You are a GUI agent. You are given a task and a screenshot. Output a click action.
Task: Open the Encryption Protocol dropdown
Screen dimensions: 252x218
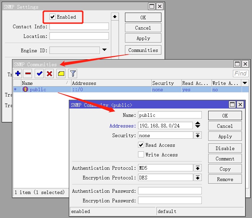[x=198, y=178]
